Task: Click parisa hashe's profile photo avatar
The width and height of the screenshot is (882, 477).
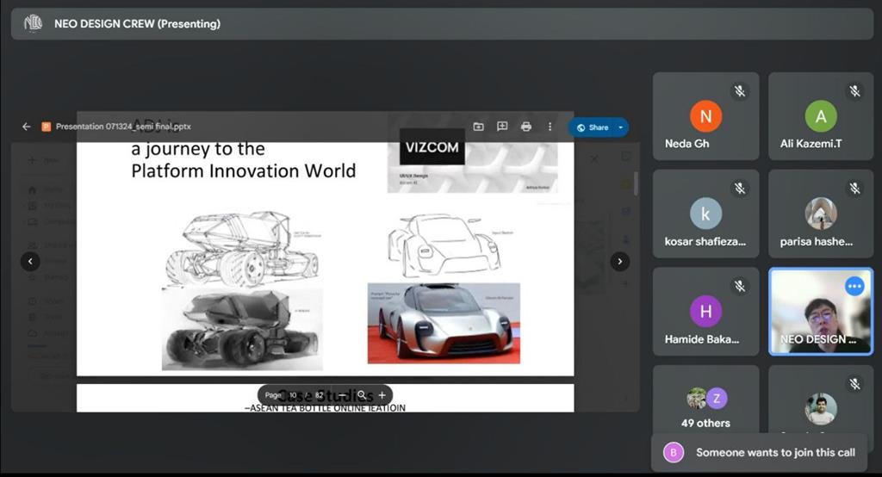Action: (x=821, y=214)
